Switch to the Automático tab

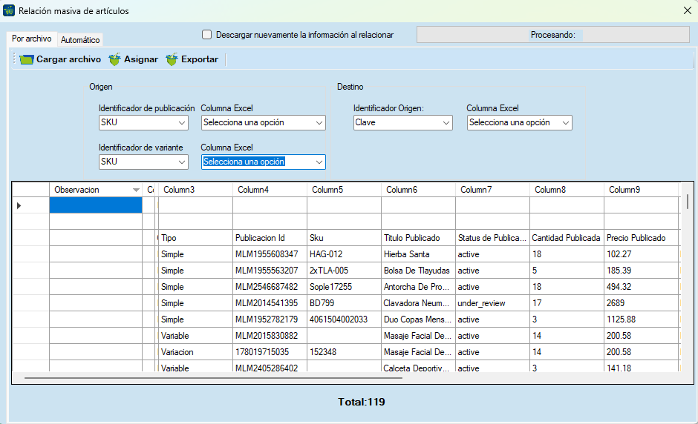(80, 40)
